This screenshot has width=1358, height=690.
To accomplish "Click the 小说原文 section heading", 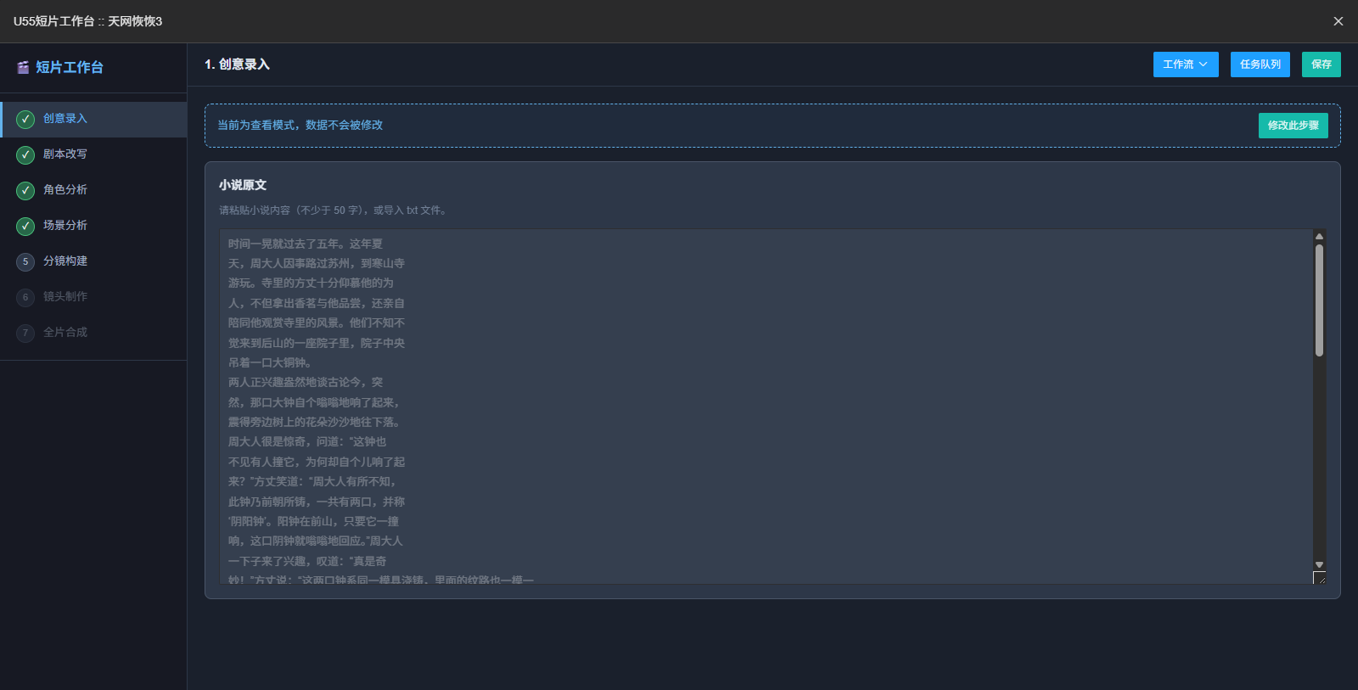I will coord(243,185).
